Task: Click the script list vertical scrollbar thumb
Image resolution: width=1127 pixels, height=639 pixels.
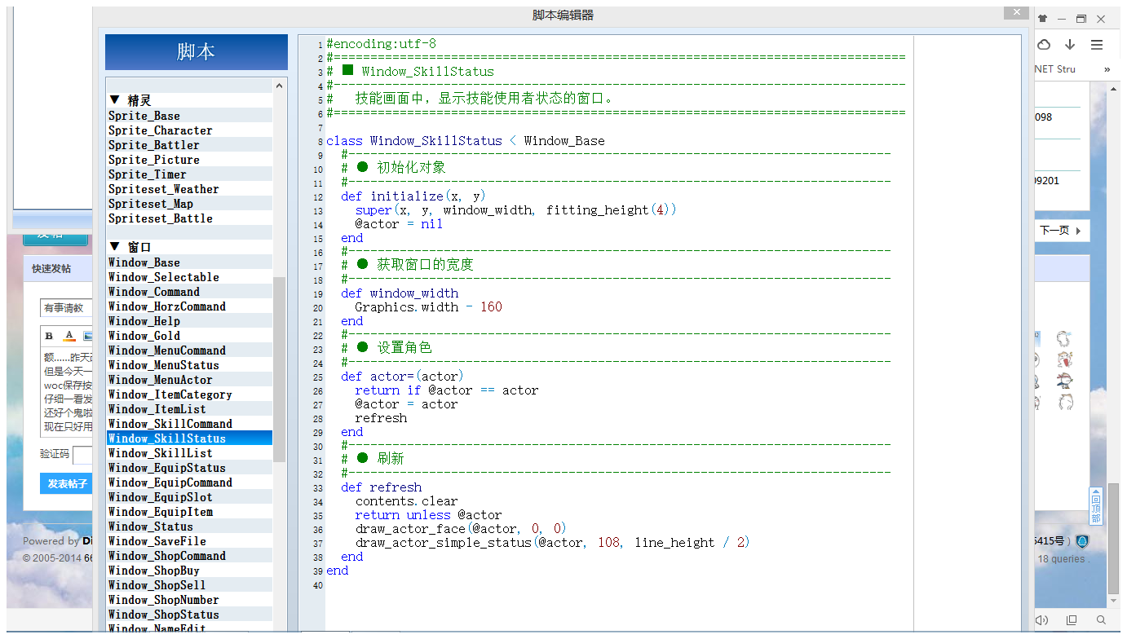Action: tap(280, 369)
